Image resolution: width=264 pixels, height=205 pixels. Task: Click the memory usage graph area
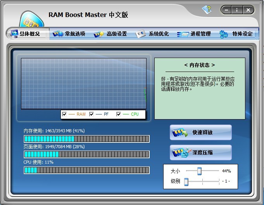(x=83, y=84)
